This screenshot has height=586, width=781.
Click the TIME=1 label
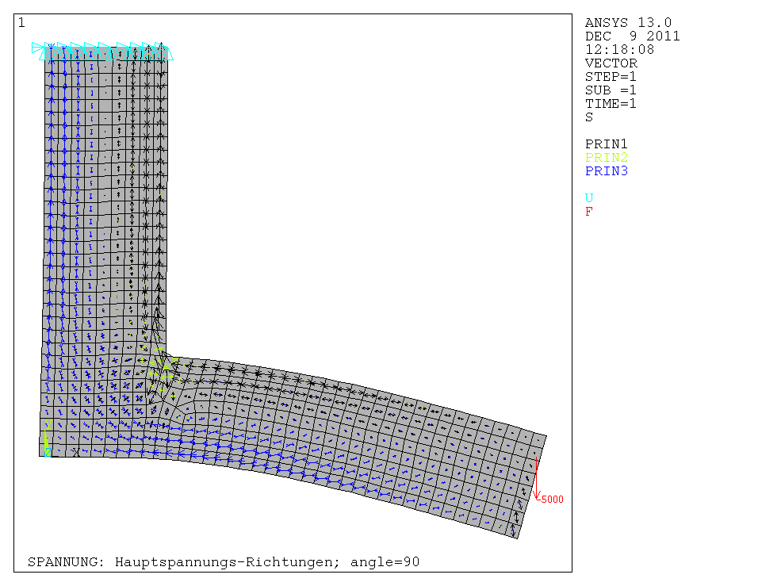pos(611,104)
